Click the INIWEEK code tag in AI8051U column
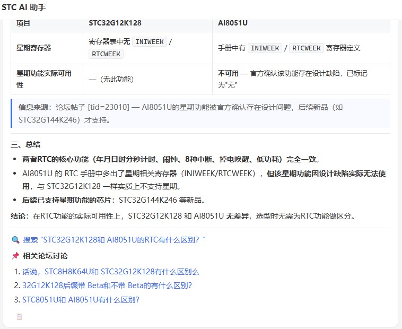Viewport: 402px width, 329px height. click(265, 48)
